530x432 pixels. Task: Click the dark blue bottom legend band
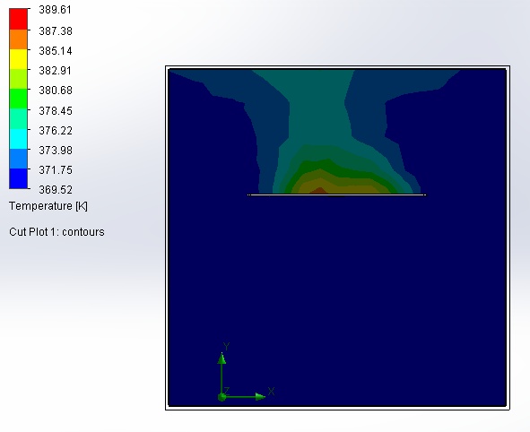(x=18, y=178)
